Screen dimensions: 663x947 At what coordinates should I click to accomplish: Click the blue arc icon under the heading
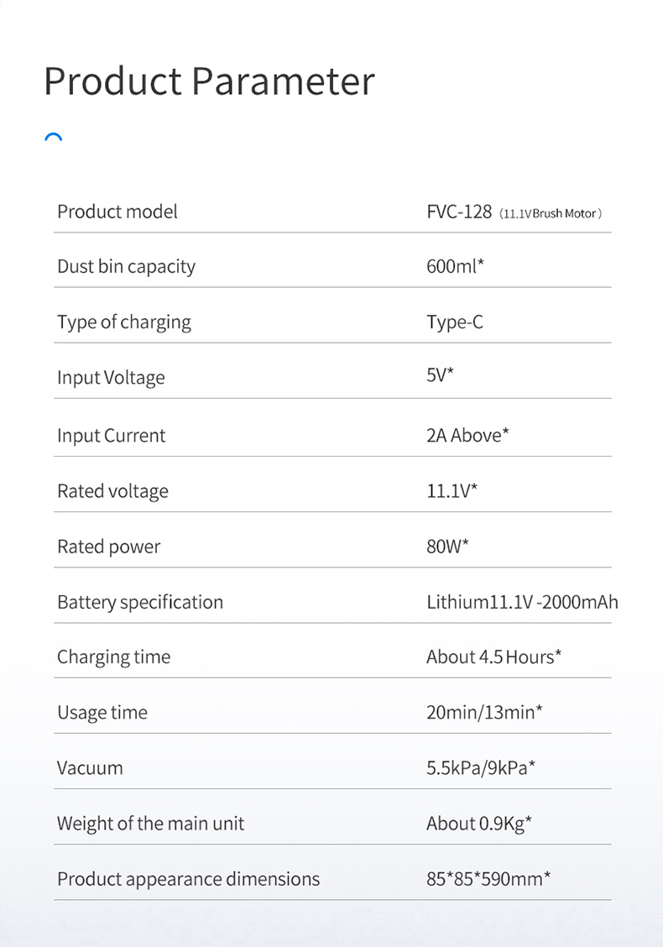54,137
